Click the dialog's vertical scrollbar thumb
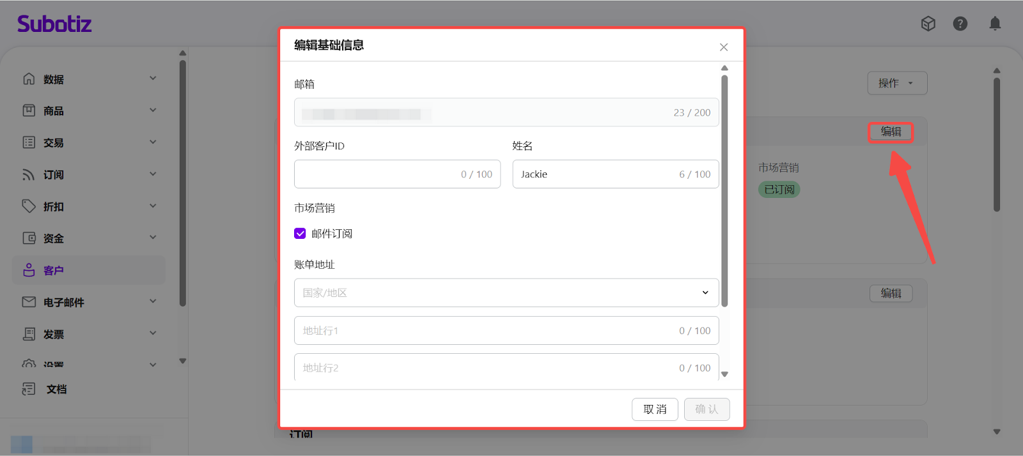The width and height of the screenshot is (1023, 456). click(x=724, y=190)
